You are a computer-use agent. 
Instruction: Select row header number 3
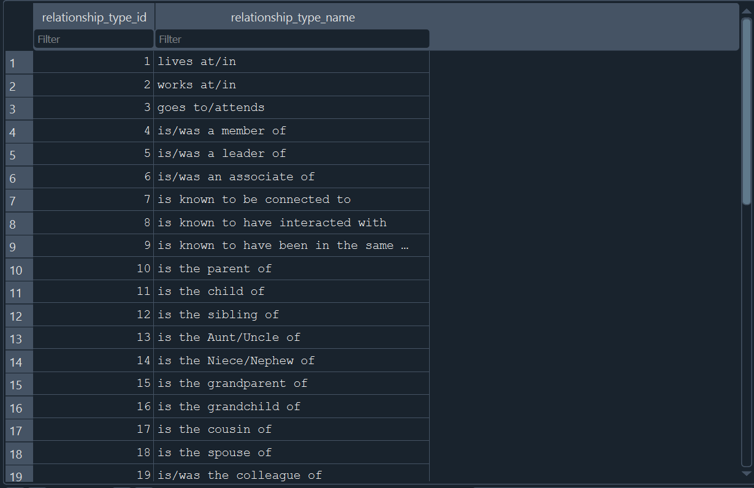click(x=19, y=108)
